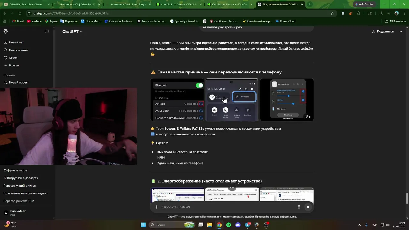Open the media output devices thumbnail with 6 badge
The height and width of the screenshot is (230, 409).
point(287,100)
